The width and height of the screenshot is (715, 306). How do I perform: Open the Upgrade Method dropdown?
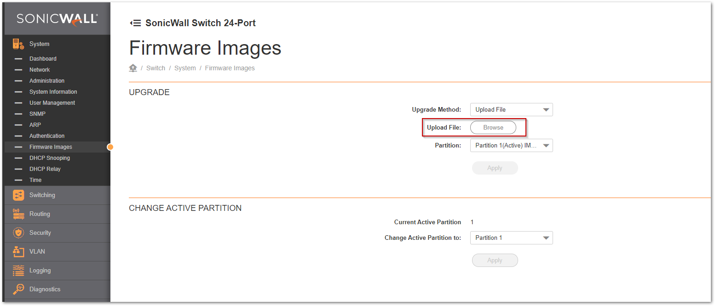(x=511, y=110)
